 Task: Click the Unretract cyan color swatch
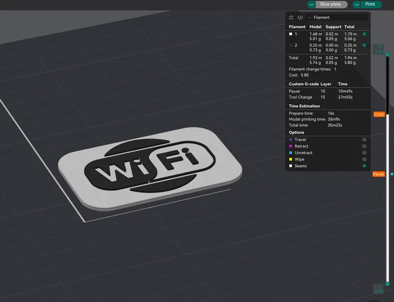(x=291, y=153)
